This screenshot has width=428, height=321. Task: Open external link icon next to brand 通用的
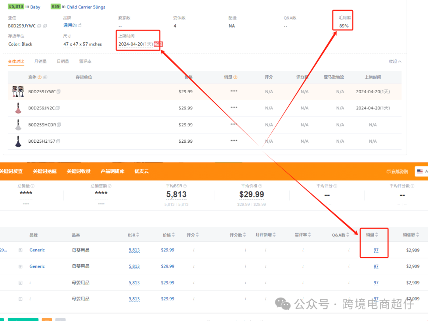coord(80,25)
